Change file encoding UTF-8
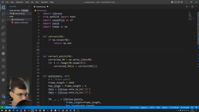This screenshot has height=112, width=199. 152,107
